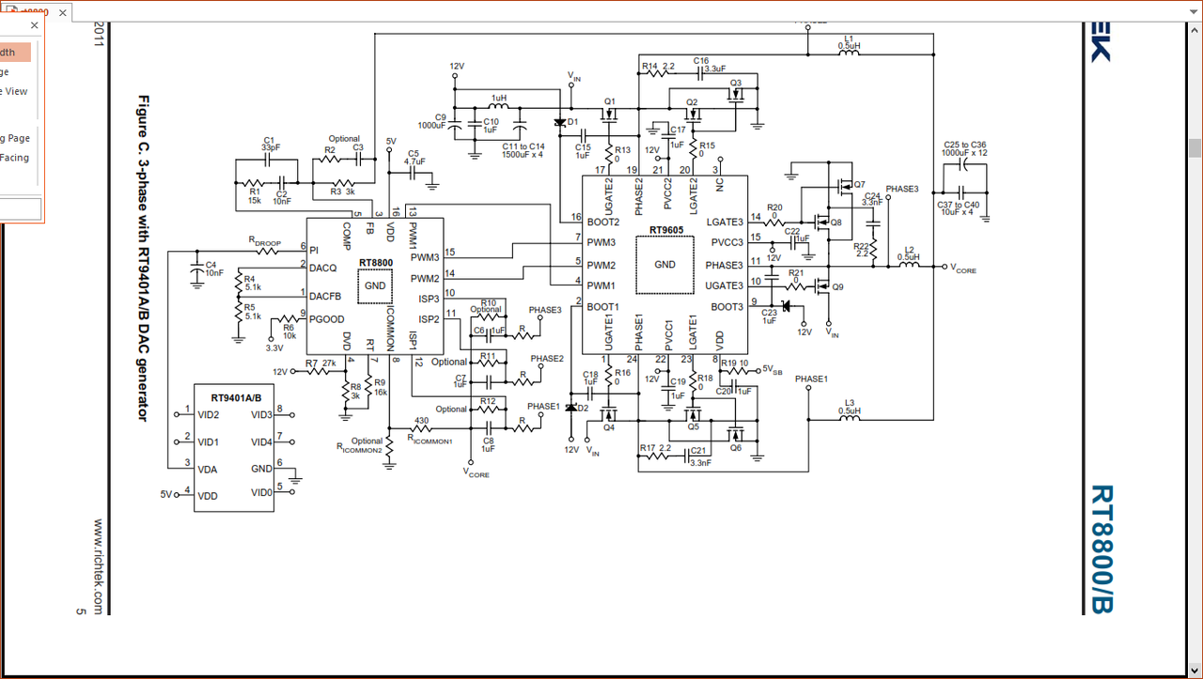
Task: Click the 3.3V supply label
Action: pyautogui.click(x=273, y=348)
